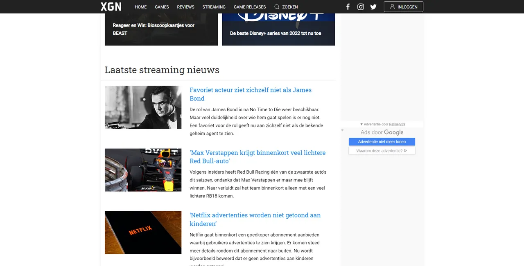Screen dimensions: 524x266
Task: Click the 'Laatste streaming nieuws' heading
Action: (x=162, y=70)
